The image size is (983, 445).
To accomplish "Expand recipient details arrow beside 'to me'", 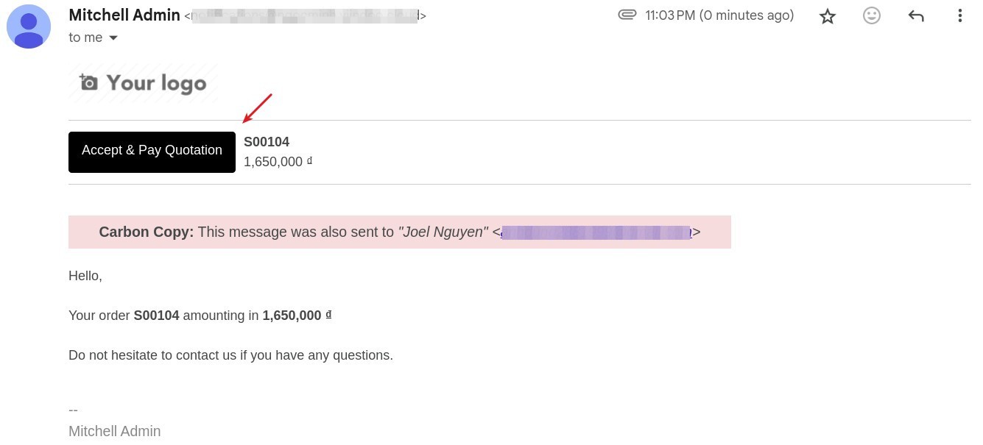I will coord(113,38).
